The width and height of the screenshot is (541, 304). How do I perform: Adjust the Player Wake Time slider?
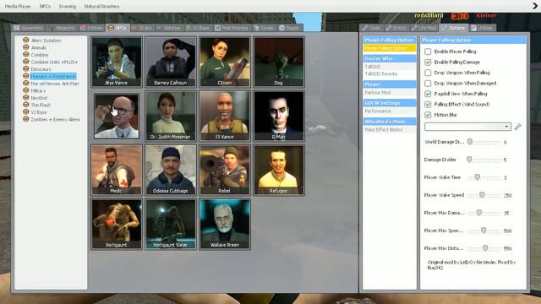coord(477,177)
